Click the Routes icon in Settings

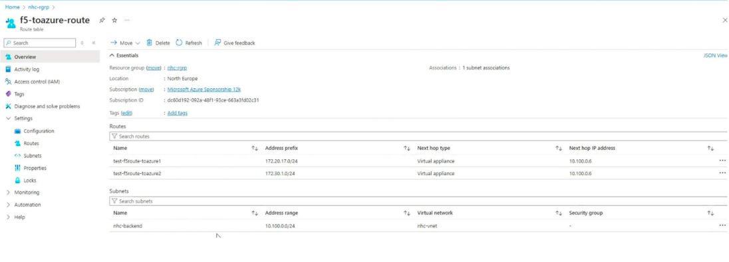[x=18, y=143]
